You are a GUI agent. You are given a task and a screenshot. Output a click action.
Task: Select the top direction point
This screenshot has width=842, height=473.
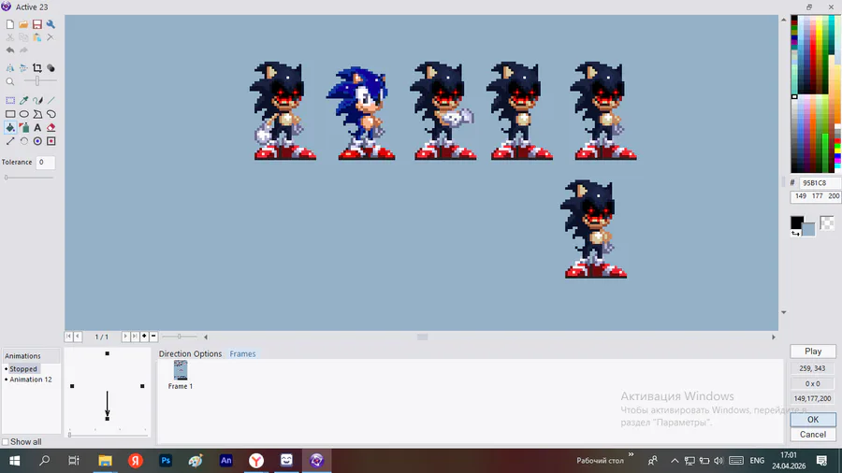point(108,353)
